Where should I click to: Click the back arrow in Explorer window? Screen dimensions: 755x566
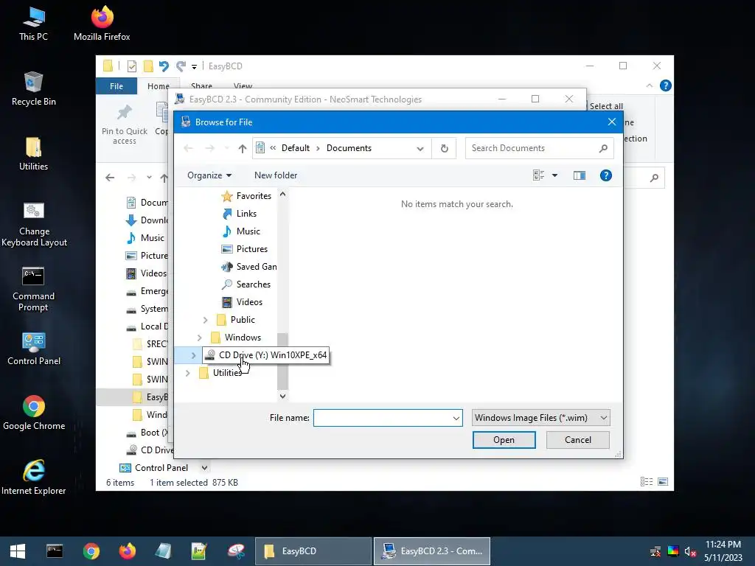click(x=110, y=178)
